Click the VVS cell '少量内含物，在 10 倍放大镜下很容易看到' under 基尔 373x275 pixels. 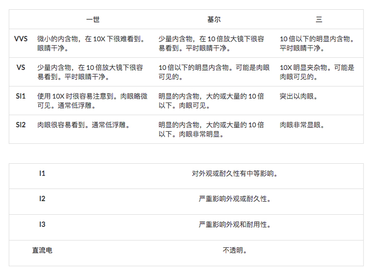(211, 44)
